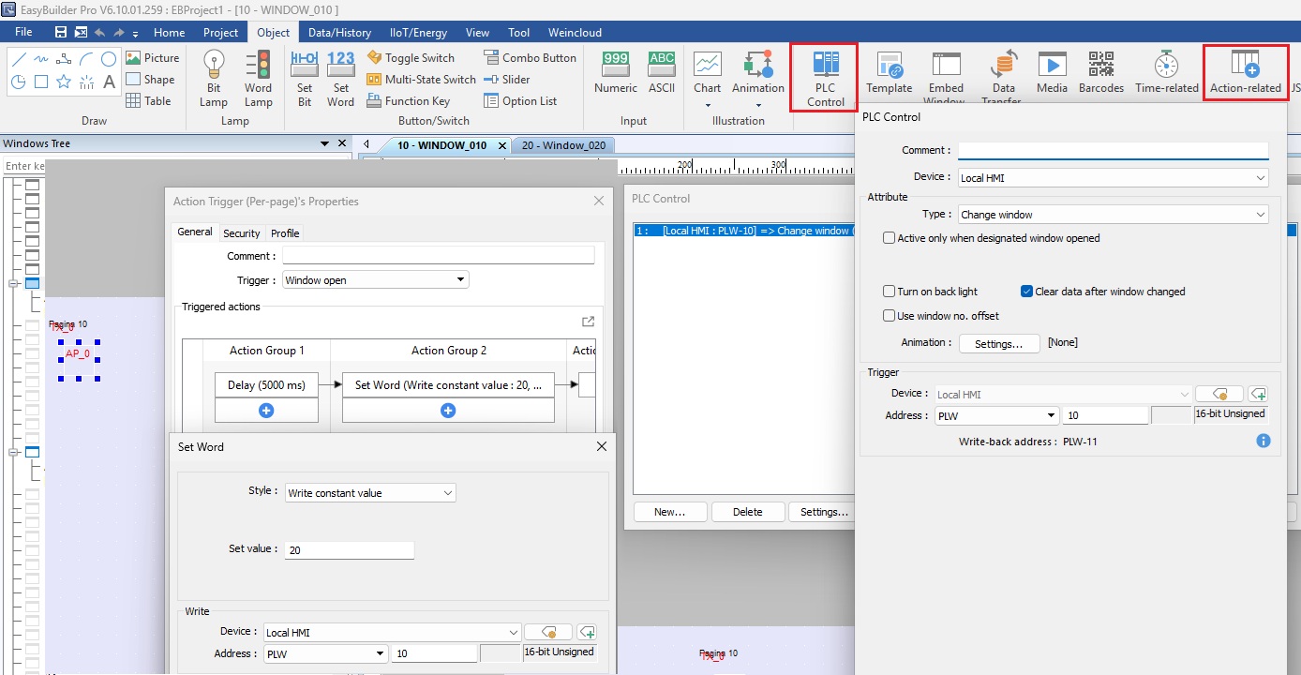Select the Word Lamp object icon
The image size is (1301, 675).
[258, 78]
